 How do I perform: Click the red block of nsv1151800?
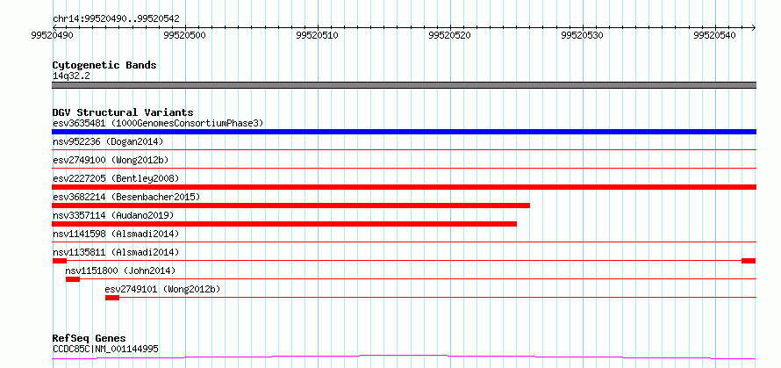click(x=73, y=279)
